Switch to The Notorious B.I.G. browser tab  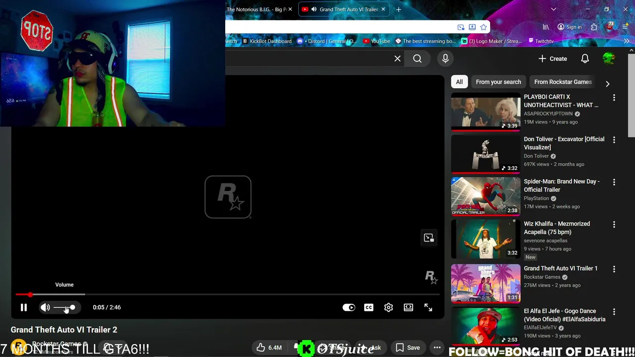256,9
